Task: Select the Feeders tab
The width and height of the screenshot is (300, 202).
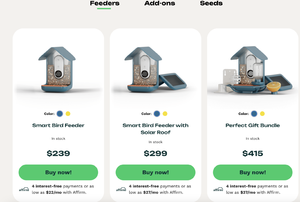Action: click(x=105, y=3)
